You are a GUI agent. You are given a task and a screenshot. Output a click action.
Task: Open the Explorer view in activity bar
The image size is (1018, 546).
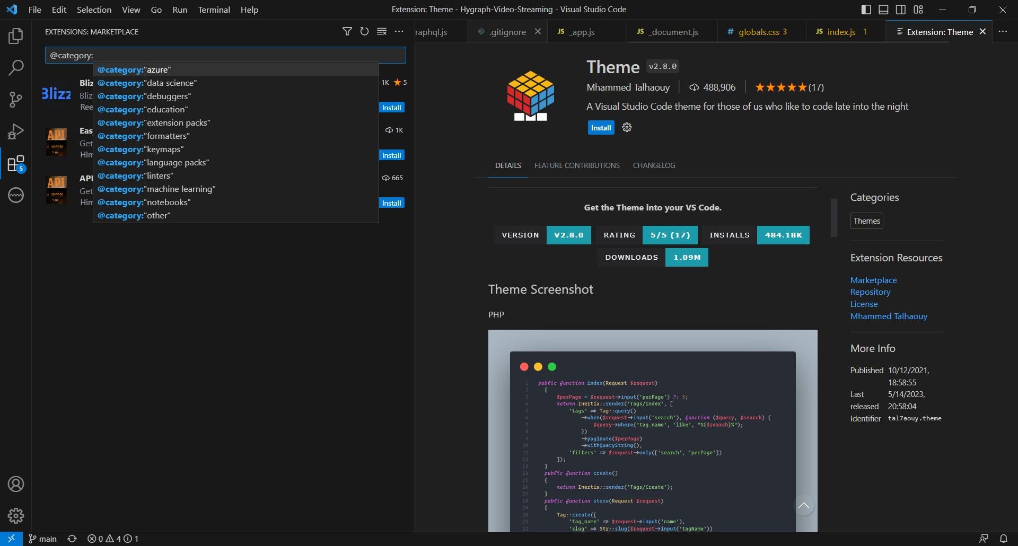point(16,36)
